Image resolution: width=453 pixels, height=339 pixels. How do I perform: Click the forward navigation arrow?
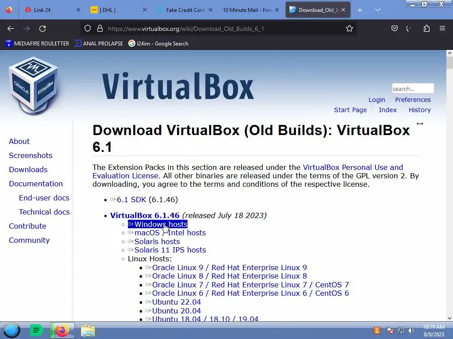pyautogui.click(x=27, y=29)
